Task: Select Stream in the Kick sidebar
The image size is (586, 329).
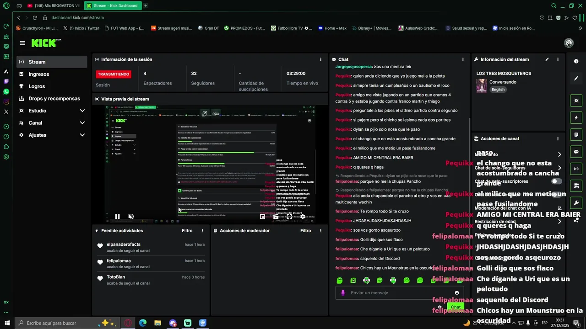Action: click(x=52, y=62)
